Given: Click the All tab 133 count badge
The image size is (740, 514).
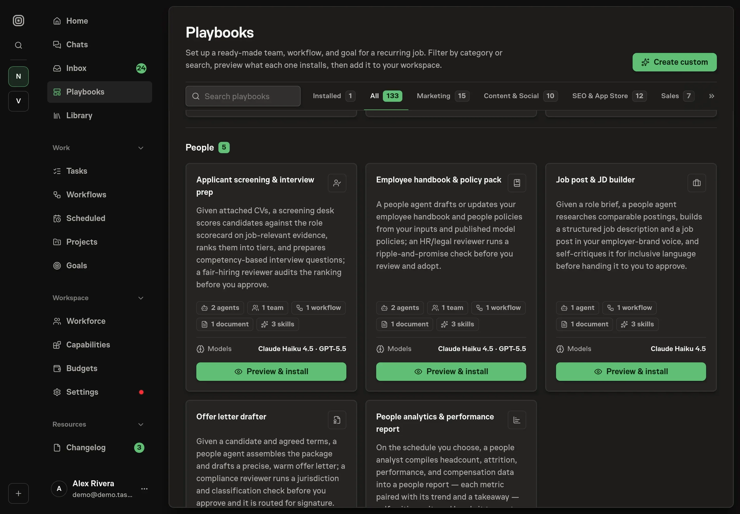Looking at the screenshot, I should tap(392, 96).
